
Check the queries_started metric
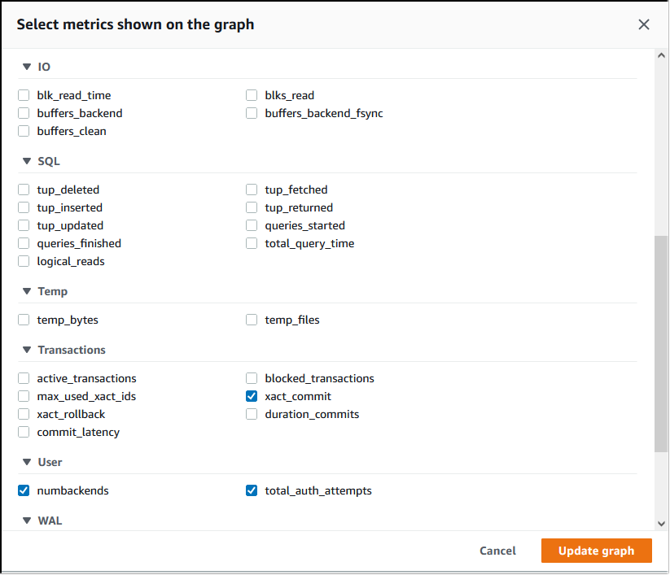point(252,225)
